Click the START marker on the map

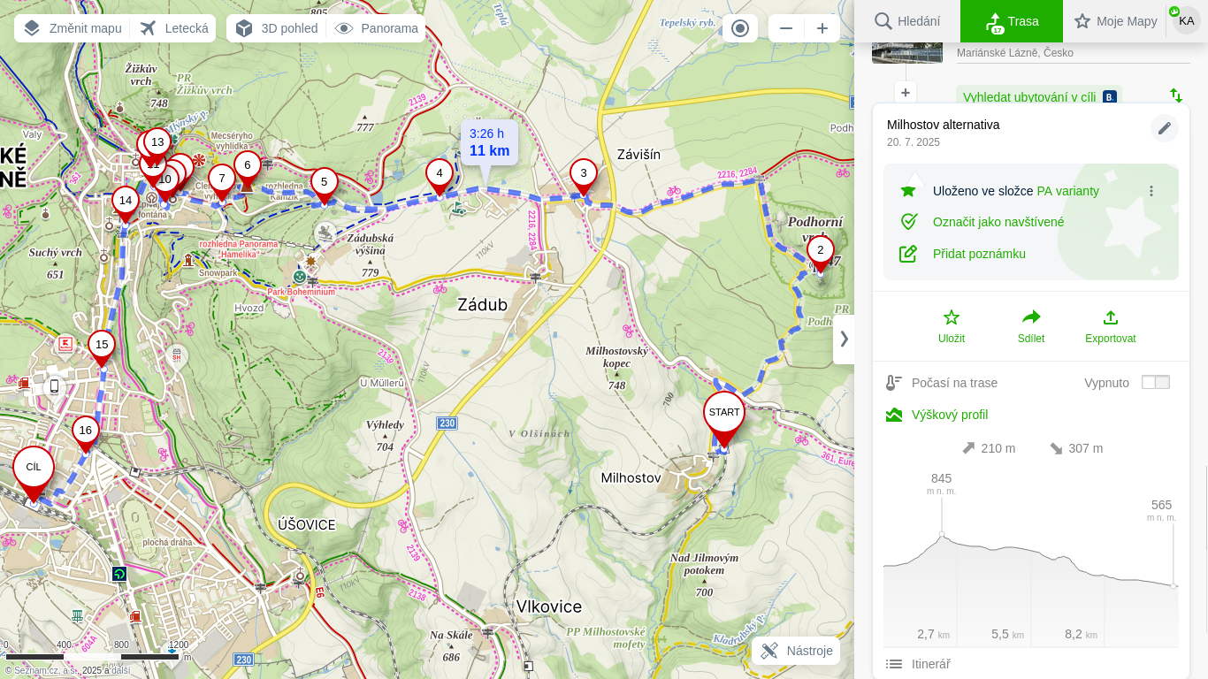click(x=724, y=414)
